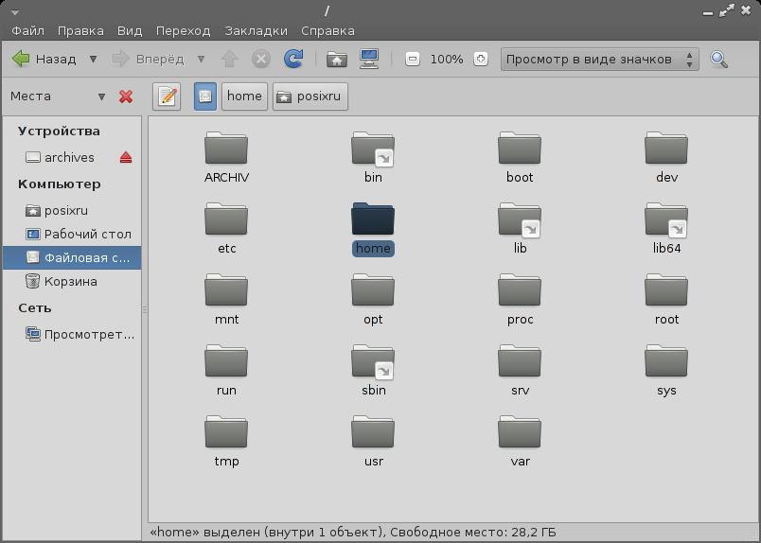
Task: Open the view mode combo box
Action: pos(600,60)
